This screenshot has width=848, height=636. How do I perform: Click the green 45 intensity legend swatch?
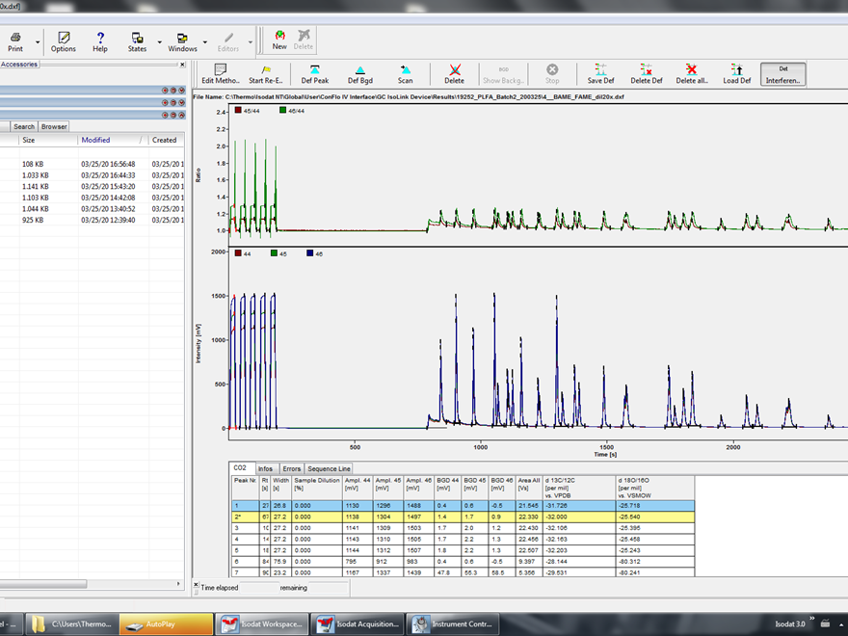coord(275,253)
